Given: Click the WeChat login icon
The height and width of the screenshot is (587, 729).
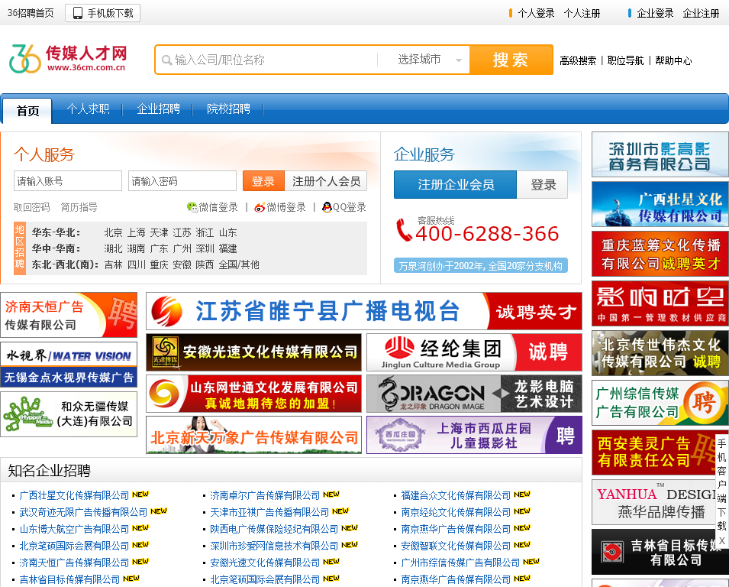Looking at the screenshot, I should (192, 207).
